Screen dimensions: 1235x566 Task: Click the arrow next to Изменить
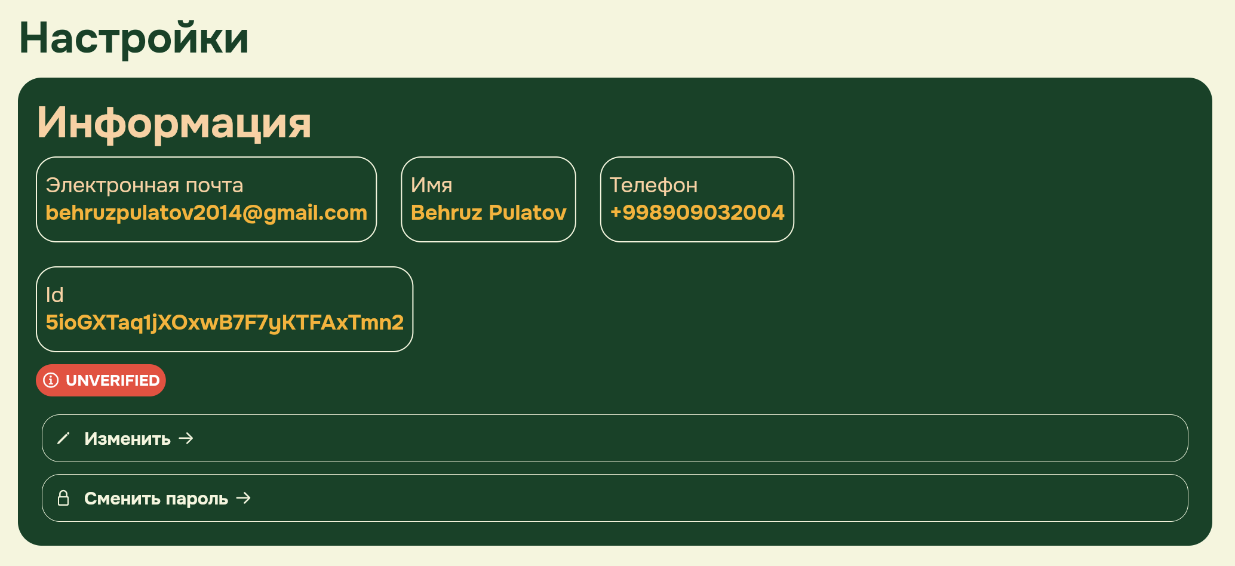coord(186,438)
